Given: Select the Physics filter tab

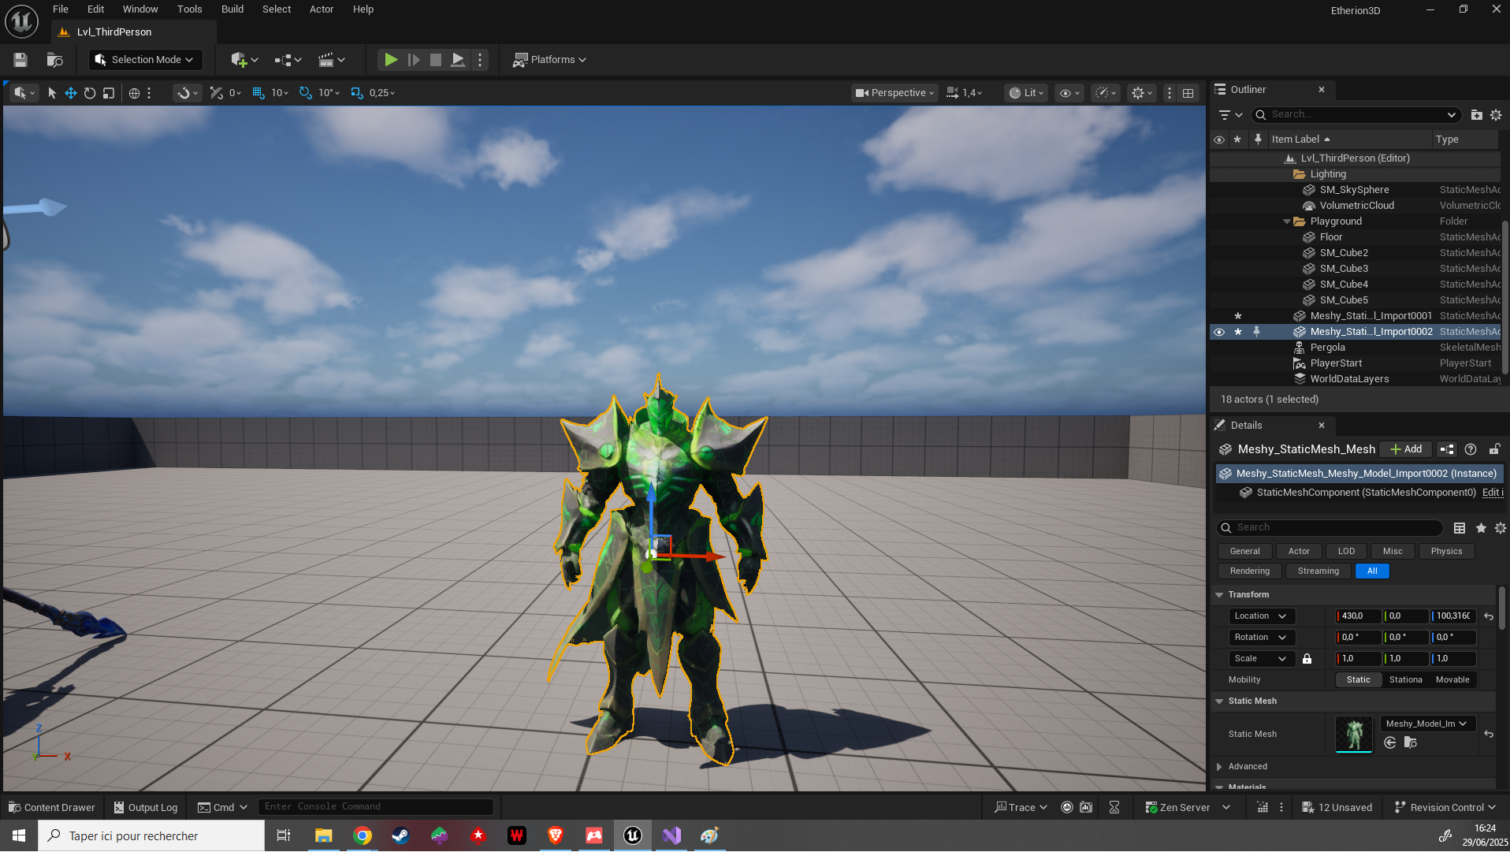Looking at the screenshot, I should point(1446,552).
